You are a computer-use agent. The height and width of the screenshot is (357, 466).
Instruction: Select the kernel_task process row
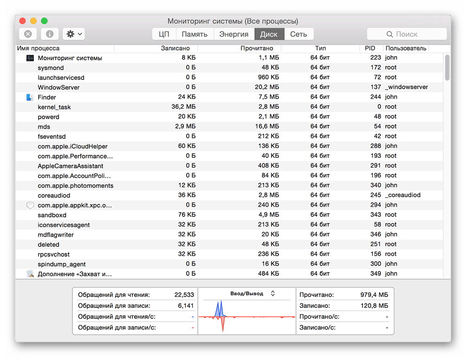click(229, 107)
